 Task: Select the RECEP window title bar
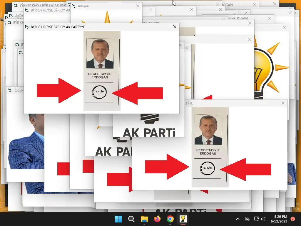tap(15, 90)
